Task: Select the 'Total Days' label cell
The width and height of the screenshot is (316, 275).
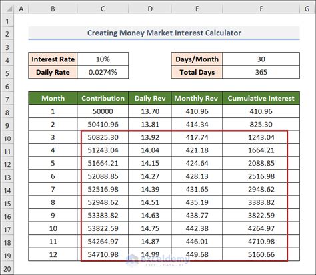Action: coord(197,72)
